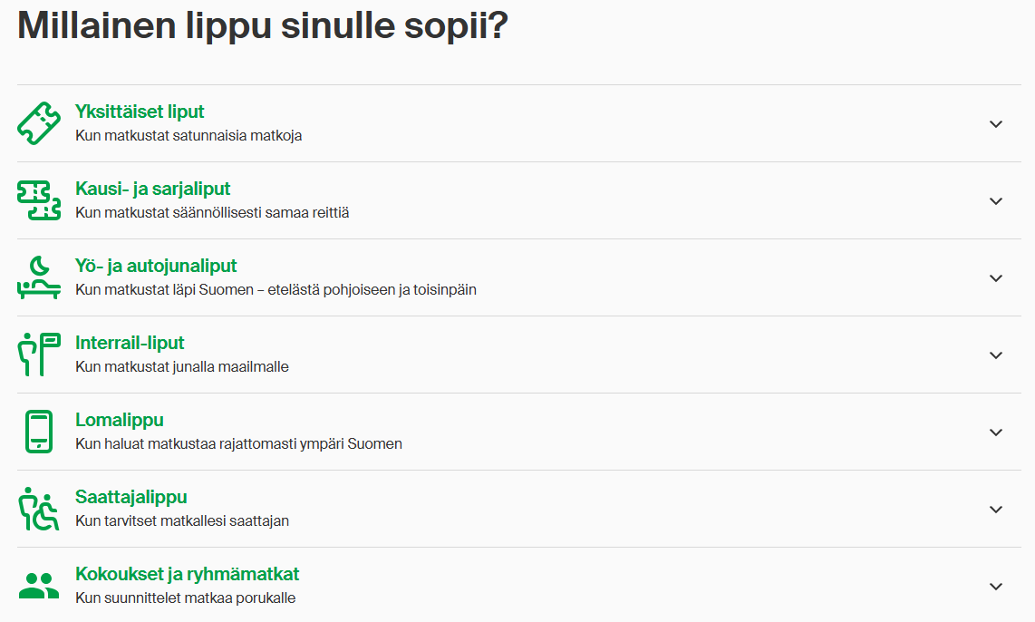Click the mobile phone icon for Lomalippu
The width and height of the screenshot is (1035, 622).
click(x=39, y=432)
